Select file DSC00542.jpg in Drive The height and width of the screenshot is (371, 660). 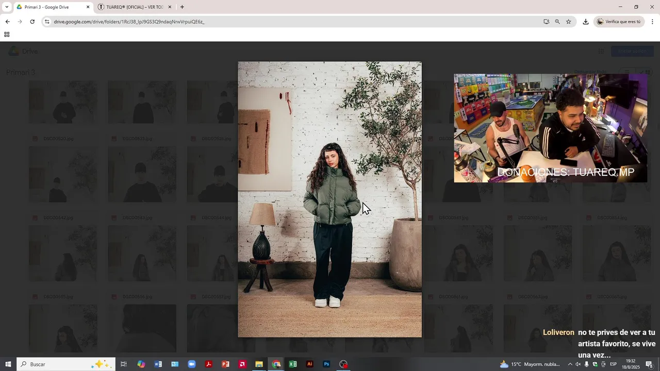pos(58,218)
